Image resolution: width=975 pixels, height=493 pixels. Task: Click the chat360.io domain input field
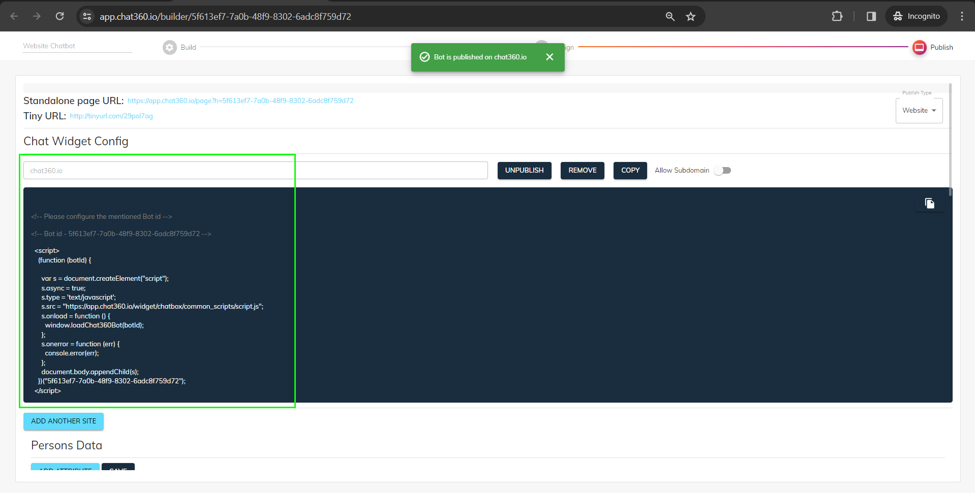255,171
